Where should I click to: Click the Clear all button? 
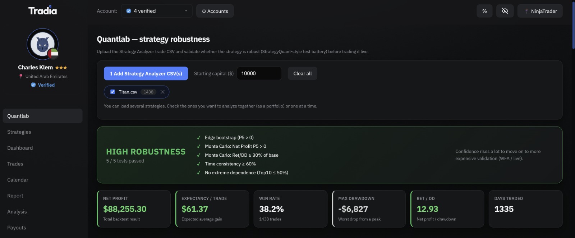[303, 73]
